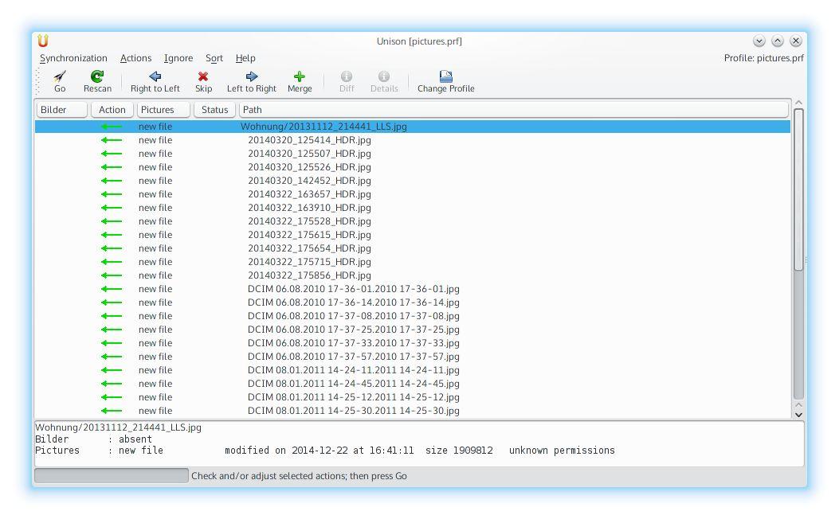
Task: Select file 20140322_175715_HDR.jpg
Action: tap(309, 262)
